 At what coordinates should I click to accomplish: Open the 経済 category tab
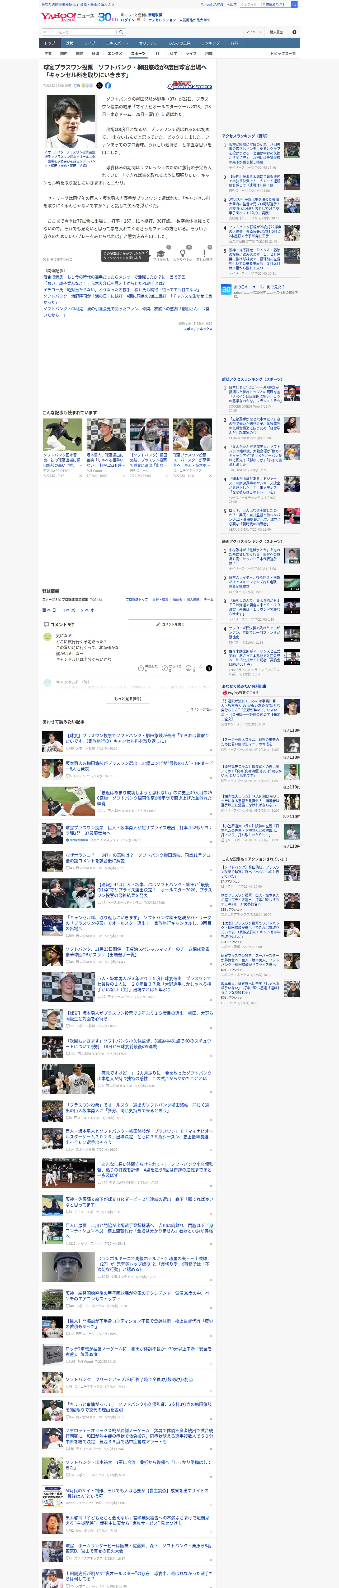click(95, 54)
